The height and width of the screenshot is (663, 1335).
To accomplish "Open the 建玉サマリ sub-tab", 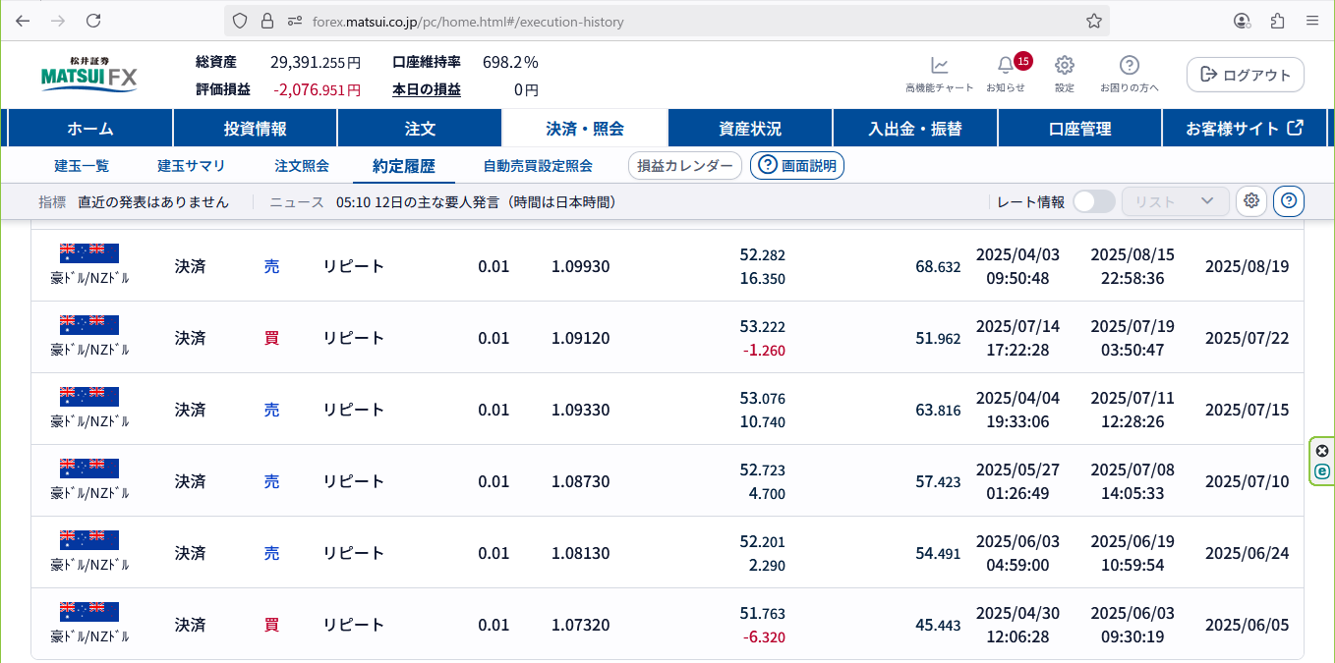I will [x=192, y=166].
